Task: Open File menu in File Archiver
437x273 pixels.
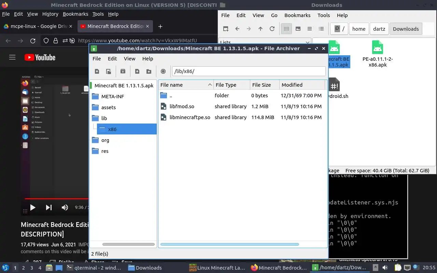Action: click(97, 59)
